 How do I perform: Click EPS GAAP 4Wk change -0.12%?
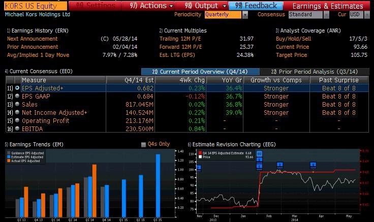click(x=195, y=97)
